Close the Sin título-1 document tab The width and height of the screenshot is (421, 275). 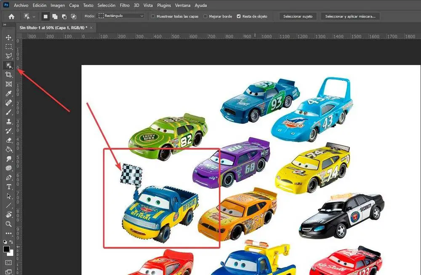click(91, 28)
